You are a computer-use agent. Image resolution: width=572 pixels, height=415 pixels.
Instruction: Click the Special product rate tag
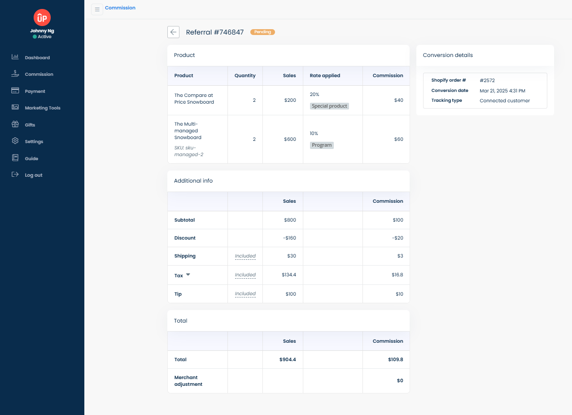329,106
